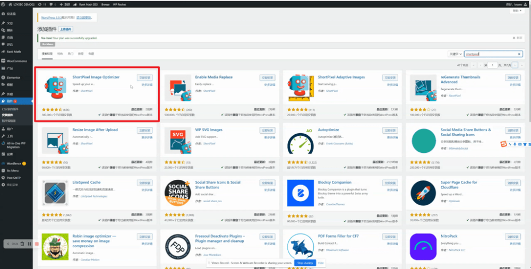Image resolution: width=531 pixels, height=269 pixels.
Task: Install ShortPixel Image Optimizer plugin
Action: pos(144,78)
